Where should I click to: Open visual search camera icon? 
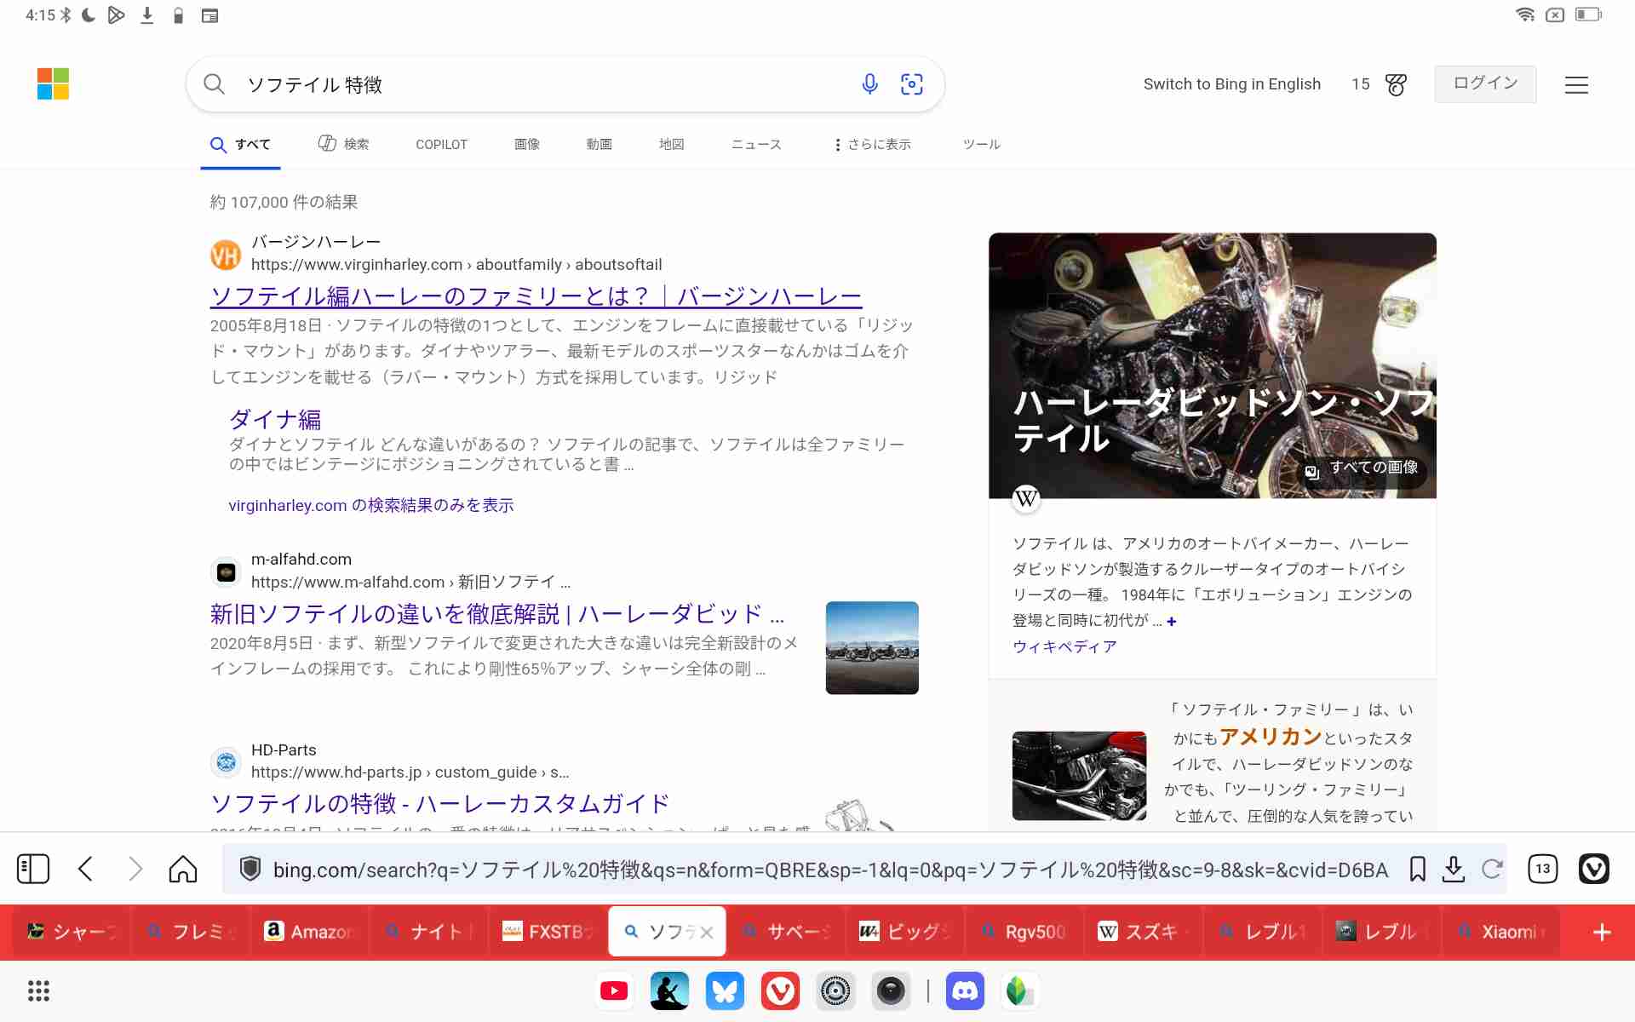911,84
